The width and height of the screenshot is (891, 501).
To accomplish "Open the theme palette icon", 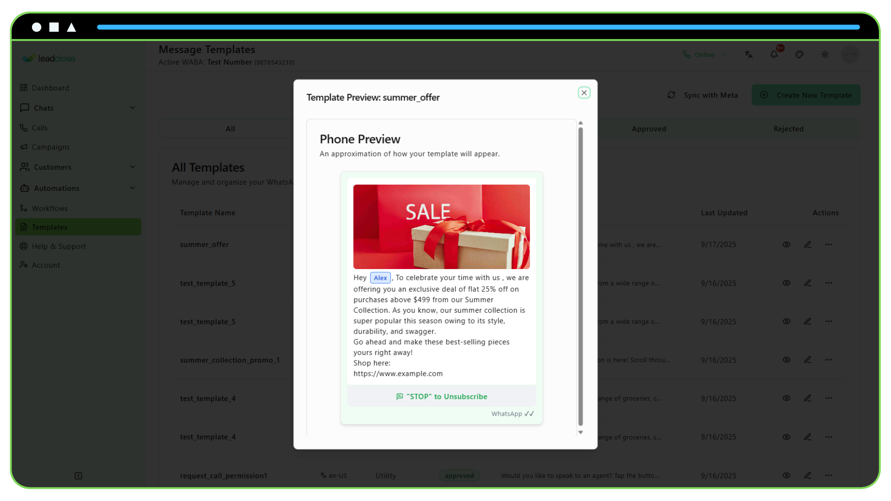I will point(800,54).
